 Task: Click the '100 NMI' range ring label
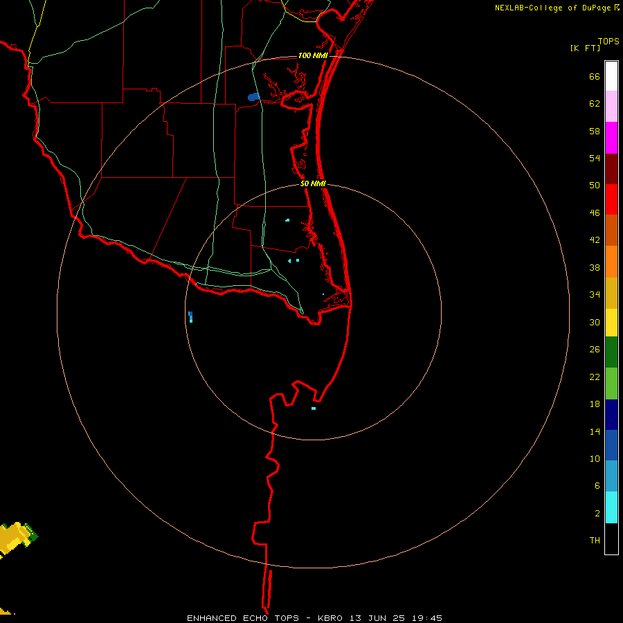point(313,55)
